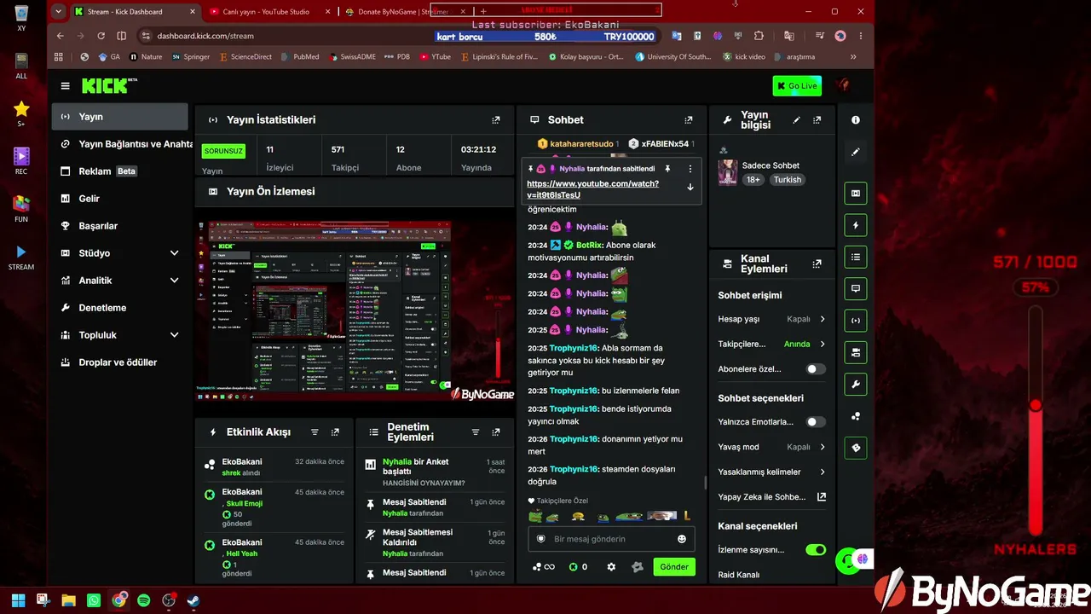Send chat message with Gönder button
Viewport: 1091px width, 614px height.
[x=674, y=567]
